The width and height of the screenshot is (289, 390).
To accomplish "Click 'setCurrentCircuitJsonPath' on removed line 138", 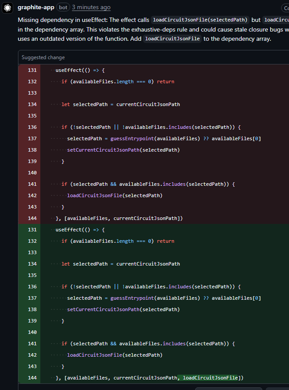I will pos(103,150).
